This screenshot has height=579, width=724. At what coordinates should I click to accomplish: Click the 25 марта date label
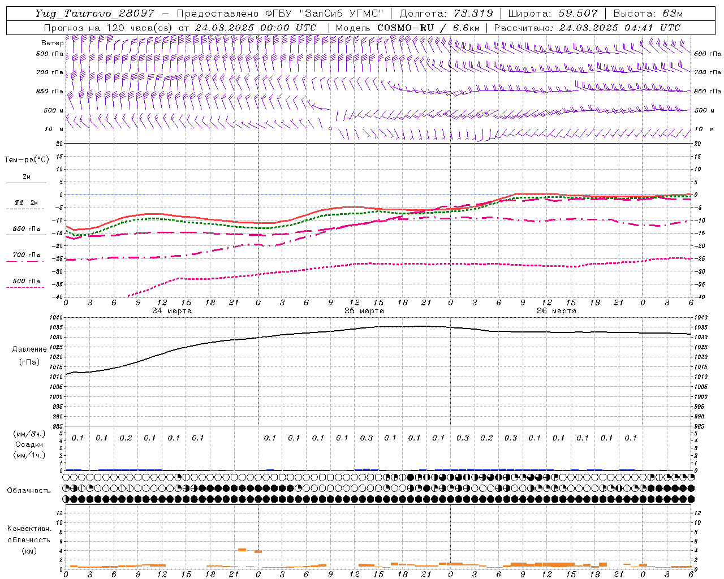364,311
